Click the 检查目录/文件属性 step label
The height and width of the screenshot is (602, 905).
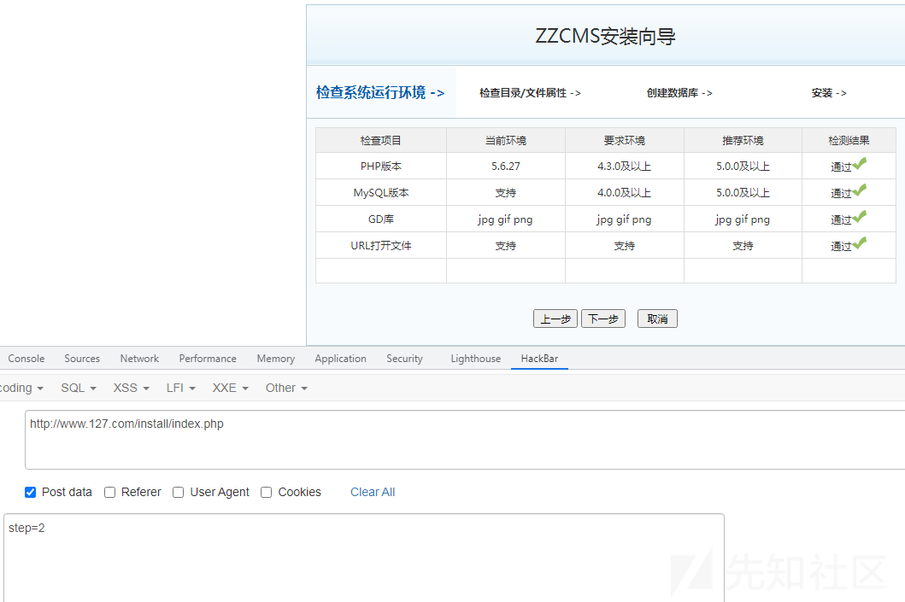530,93
